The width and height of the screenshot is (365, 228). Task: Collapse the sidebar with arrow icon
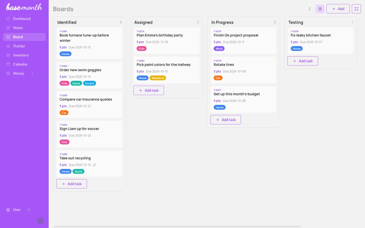click(x=40, y=221)
